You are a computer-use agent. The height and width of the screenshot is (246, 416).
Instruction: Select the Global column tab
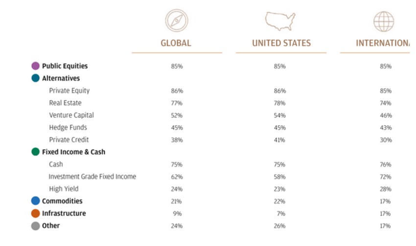[x=176, y=43]
